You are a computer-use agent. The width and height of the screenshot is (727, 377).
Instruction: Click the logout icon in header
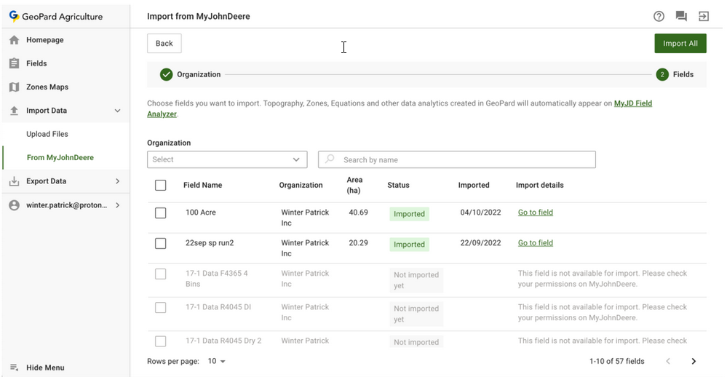click(704, 16)
